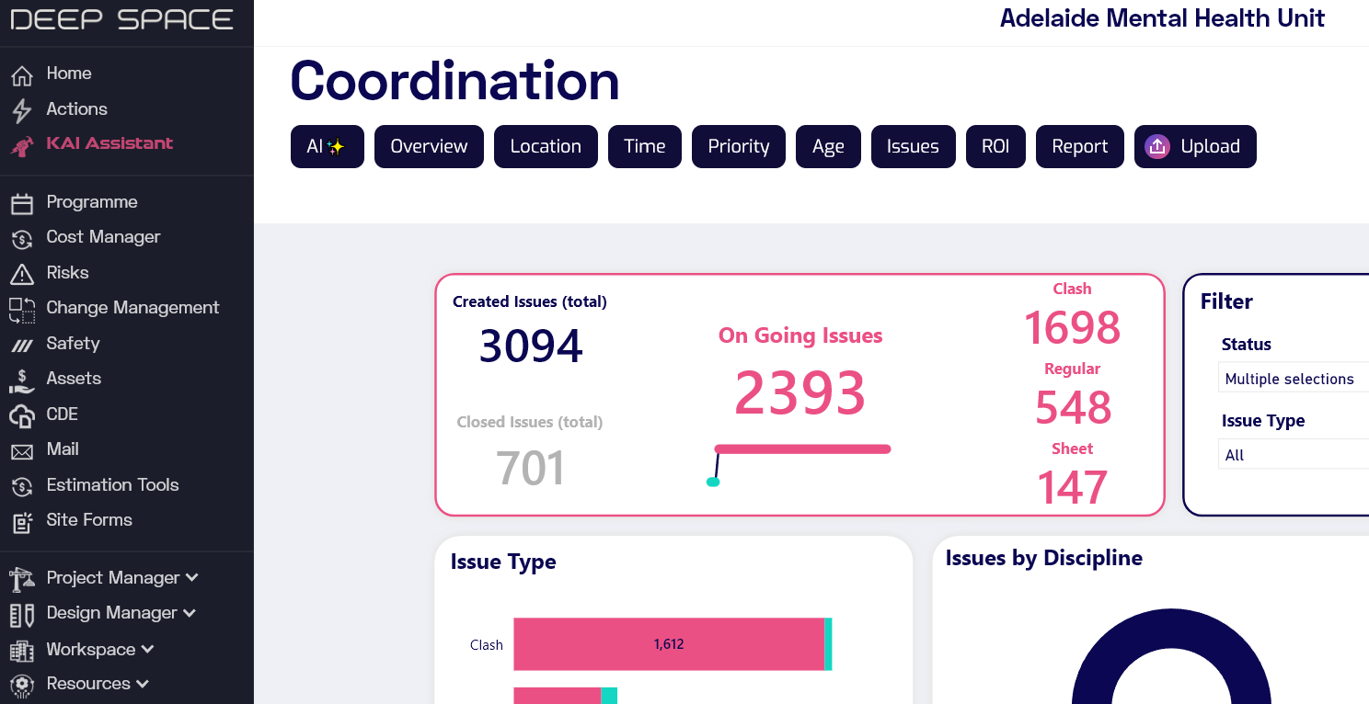
Task: Click the Change Management arrows icon
Action: tap(22, 310)
